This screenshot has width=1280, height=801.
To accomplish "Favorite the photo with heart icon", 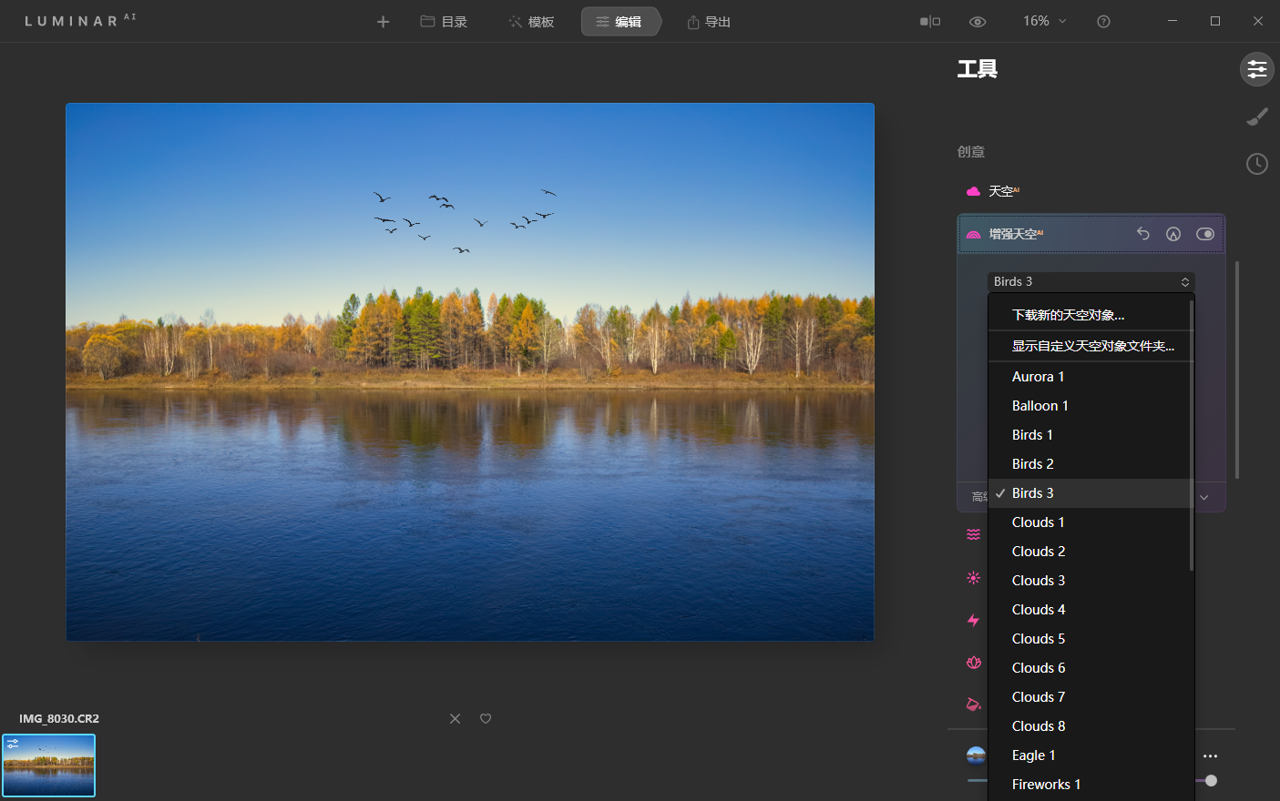I will (486, 719).
